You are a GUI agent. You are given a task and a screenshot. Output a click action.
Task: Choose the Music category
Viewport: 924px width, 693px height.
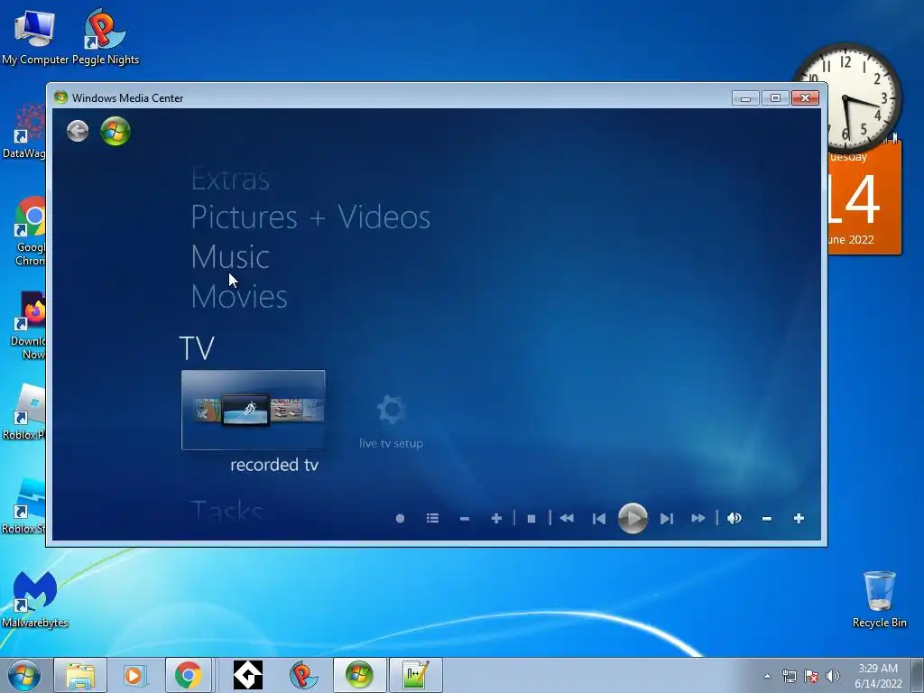[x=230, y=257]
